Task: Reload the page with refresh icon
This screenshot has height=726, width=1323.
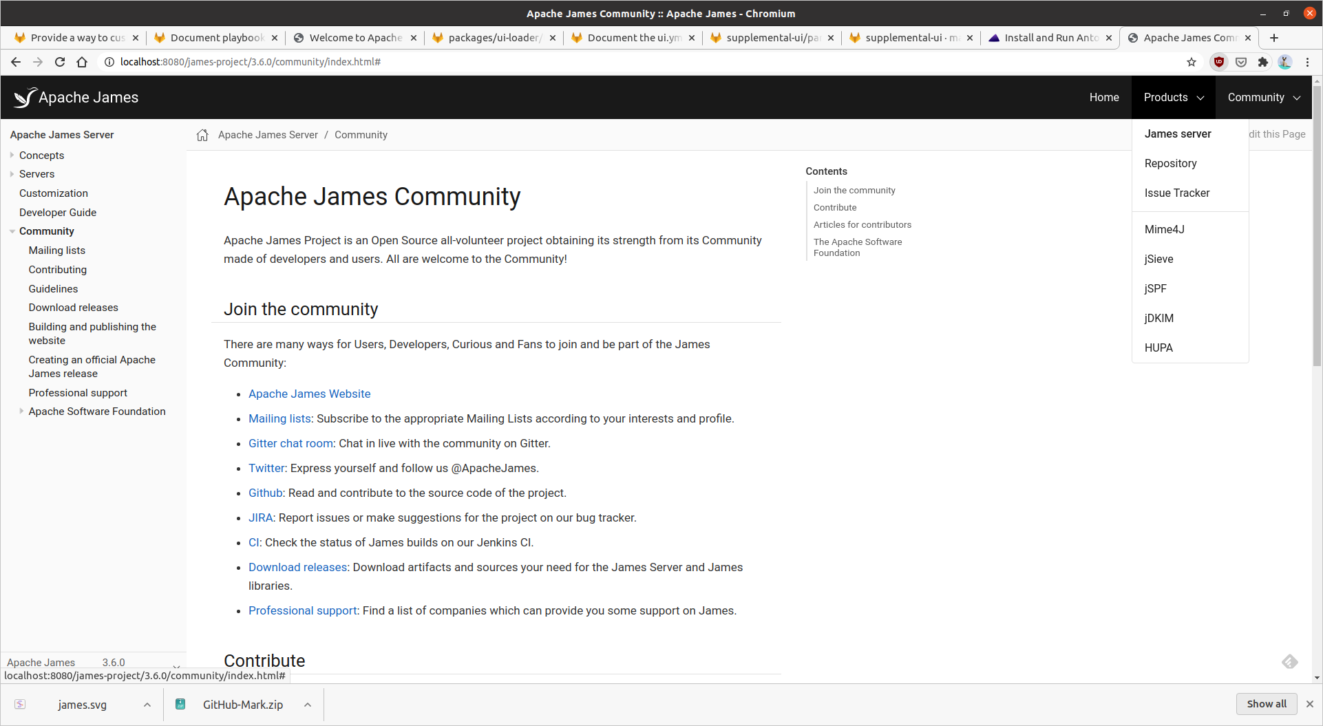Action: (60, 62)
